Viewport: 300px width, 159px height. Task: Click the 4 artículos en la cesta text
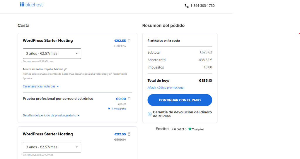click(163, 41)
